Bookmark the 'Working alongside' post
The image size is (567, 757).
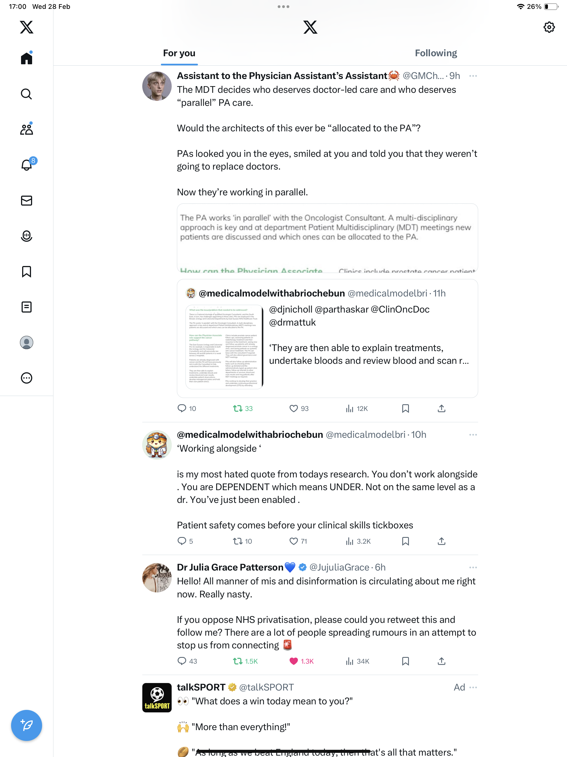point(405,541)
